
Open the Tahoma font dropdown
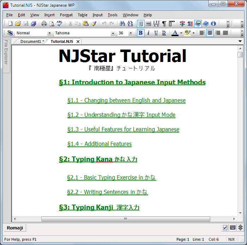click(113, 33)
